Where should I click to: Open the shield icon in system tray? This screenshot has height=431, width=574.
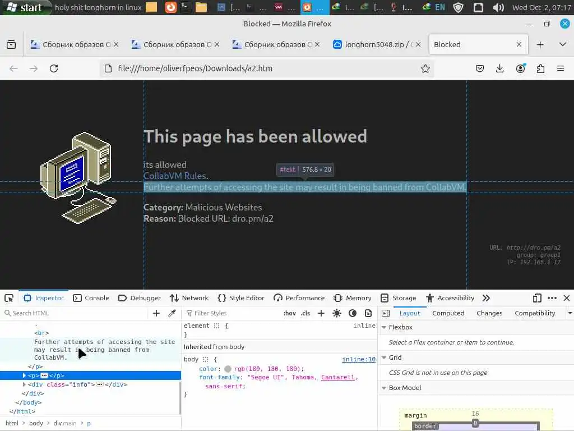[458, 7]
